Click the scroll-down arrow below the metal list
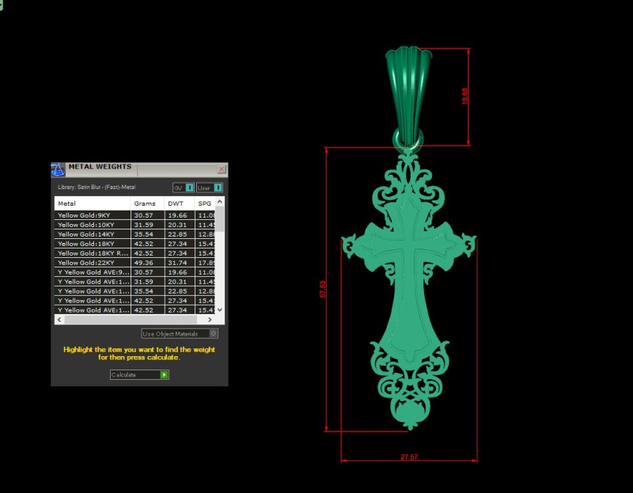The height and width of the screenshot is (493, 633). click(x=219, y=310)
